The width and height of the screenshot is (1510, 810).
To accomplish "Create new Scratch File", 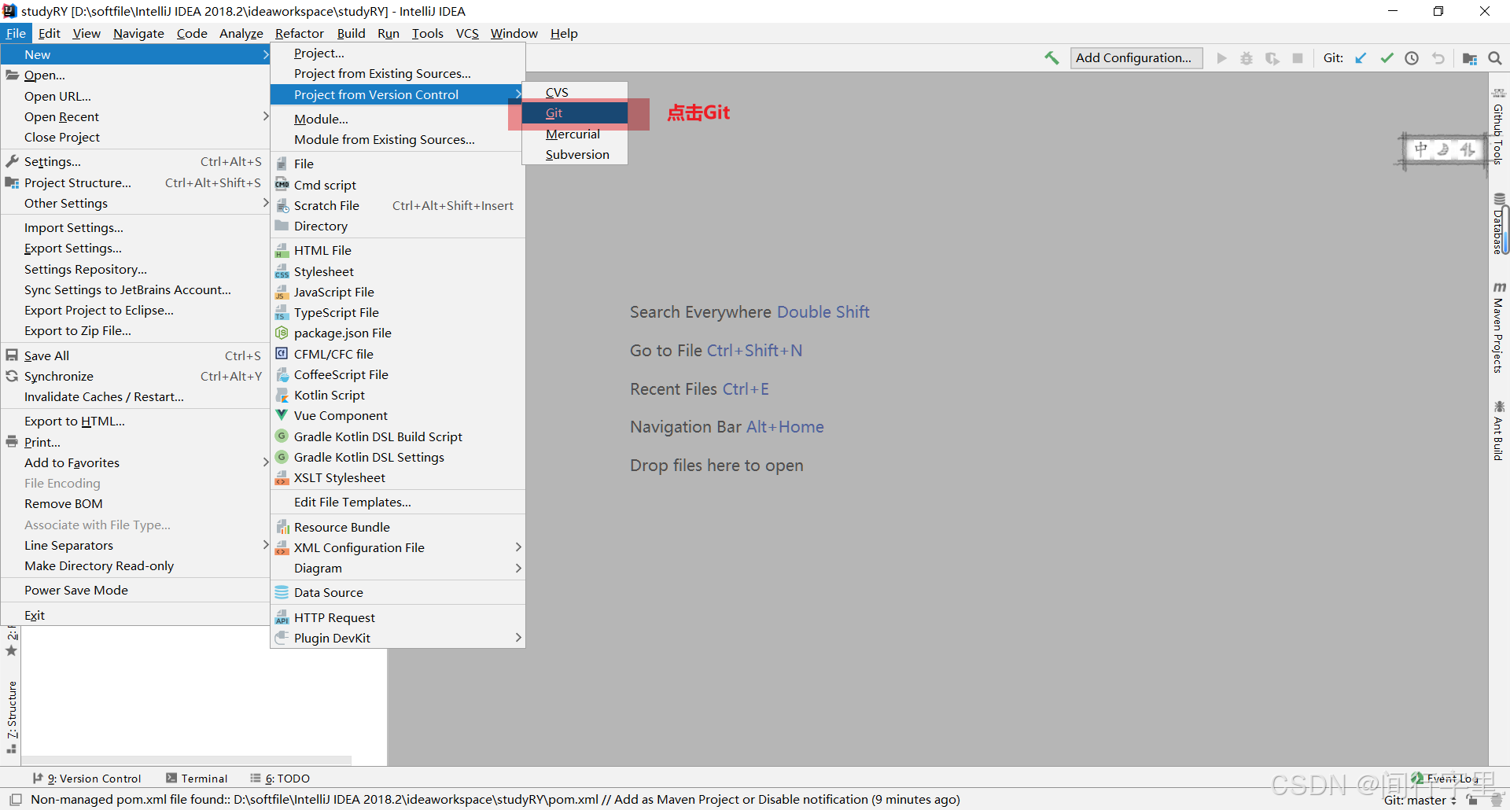I will click(x=397, y=205).
